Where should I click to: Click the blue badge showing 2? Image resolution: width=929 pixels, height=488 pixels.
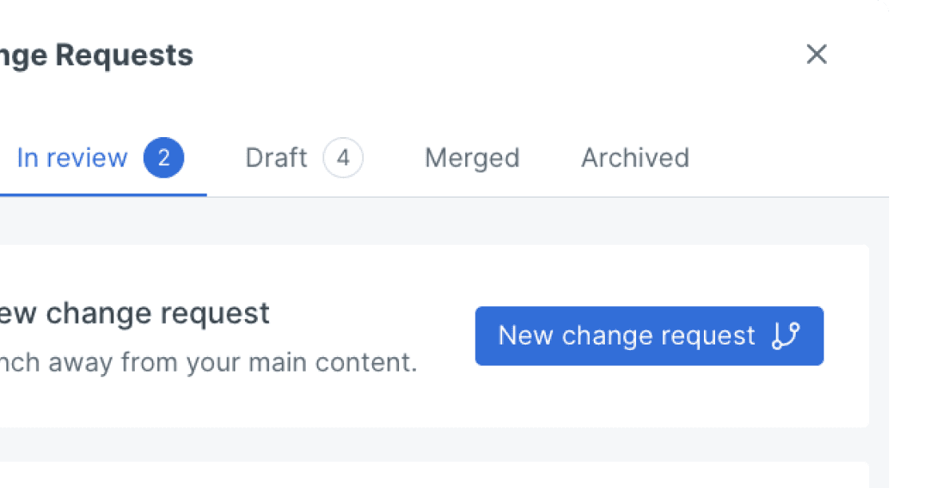tap(164, 158)
